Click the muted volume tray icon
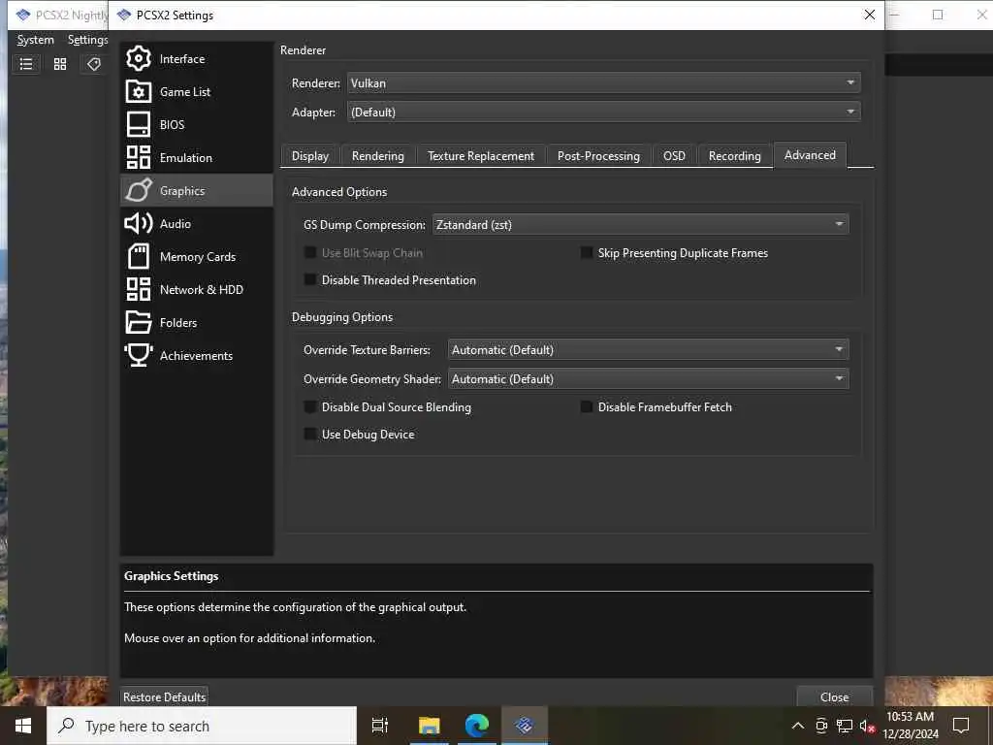This screenshot has width=993, height=745. click(867, 726)
